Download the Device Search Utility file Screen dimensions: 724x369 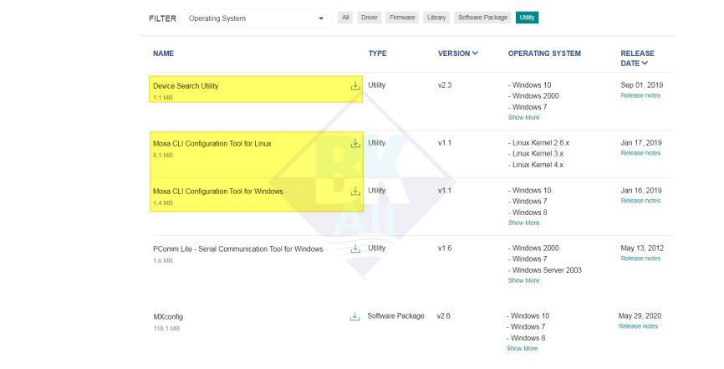(355, 85)
